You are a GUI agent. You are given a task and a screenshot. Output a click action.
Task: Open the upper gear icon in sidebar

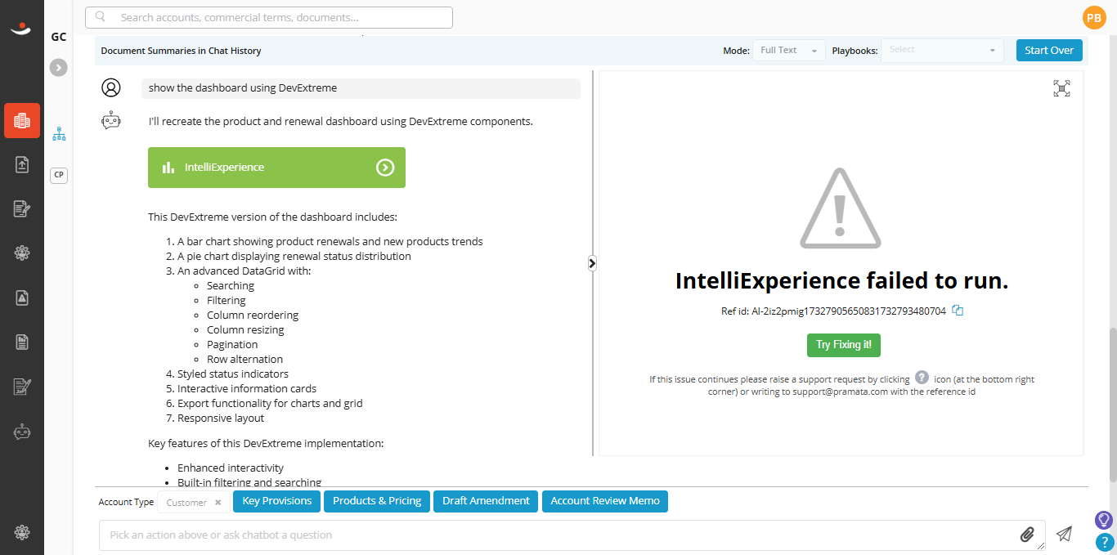coord(22,253)
